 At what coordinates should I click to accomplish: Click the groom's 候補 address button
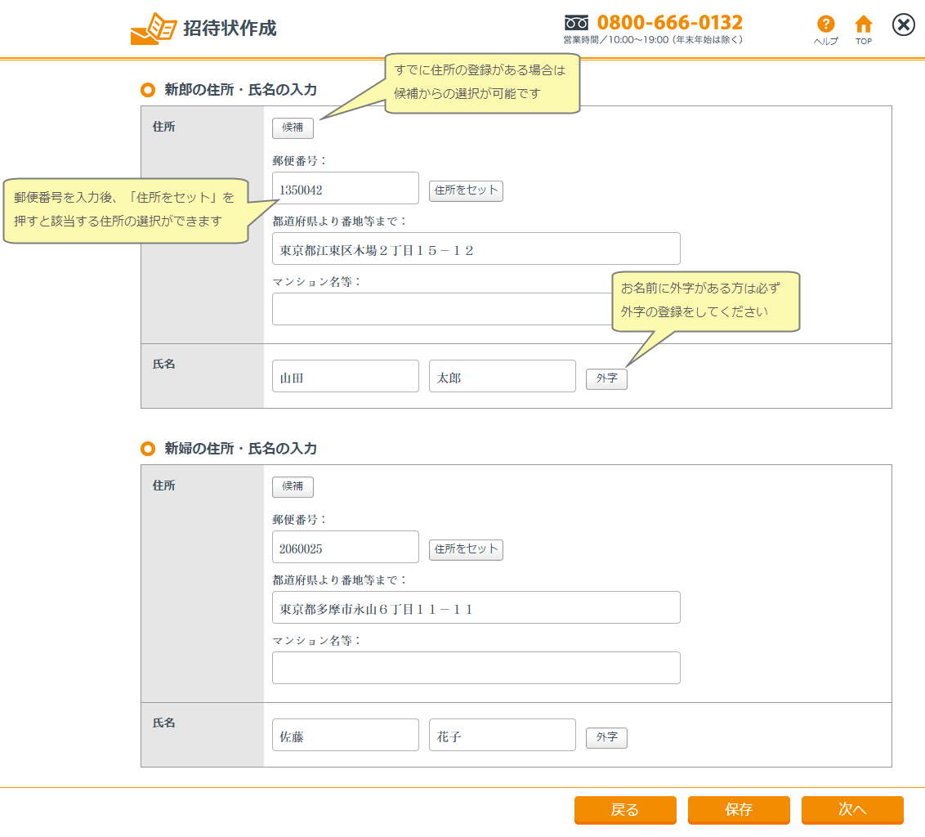[293, 128]
